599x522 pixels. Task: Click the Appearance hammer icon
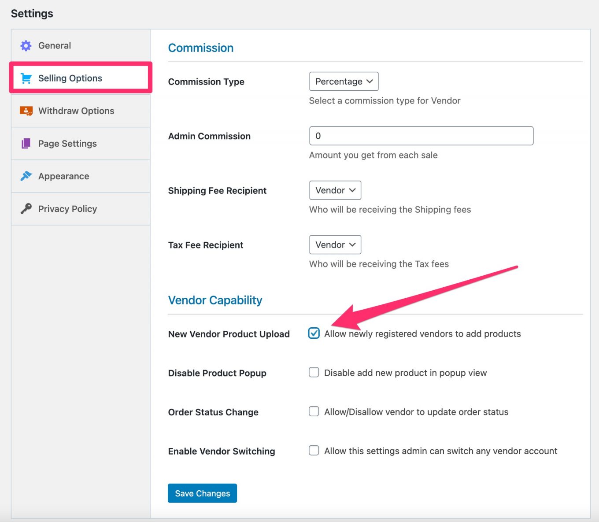pos(26,176)
